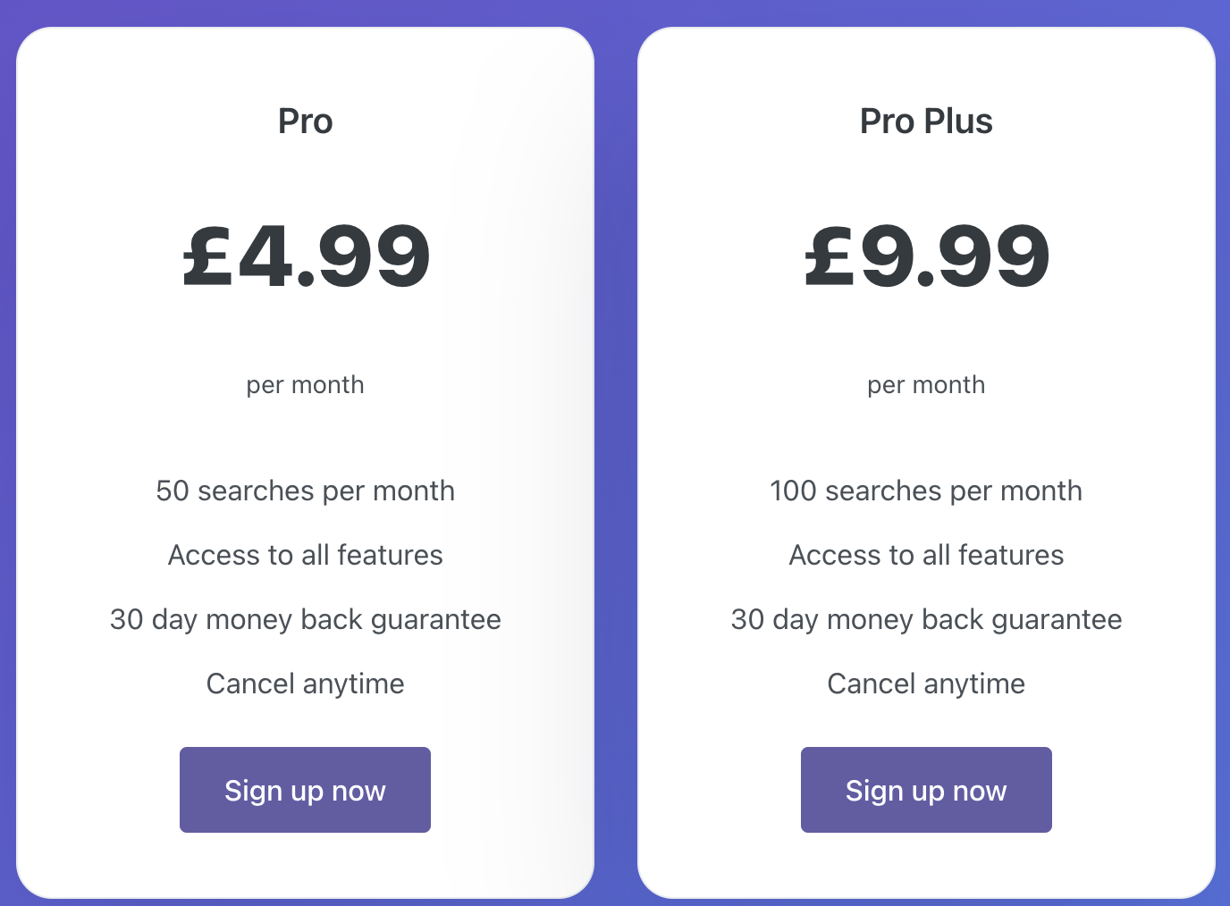Screen dimensions: 1230x906
Task: Click the Pro plan heading
Action: point(305,122)
